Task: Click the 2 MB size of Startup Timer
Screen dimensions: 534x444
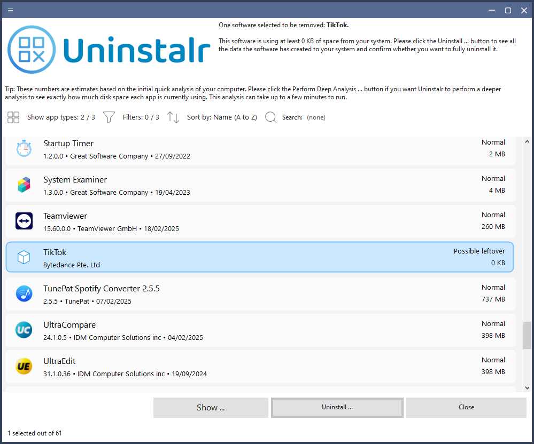Action: click(x=497, y=154)
